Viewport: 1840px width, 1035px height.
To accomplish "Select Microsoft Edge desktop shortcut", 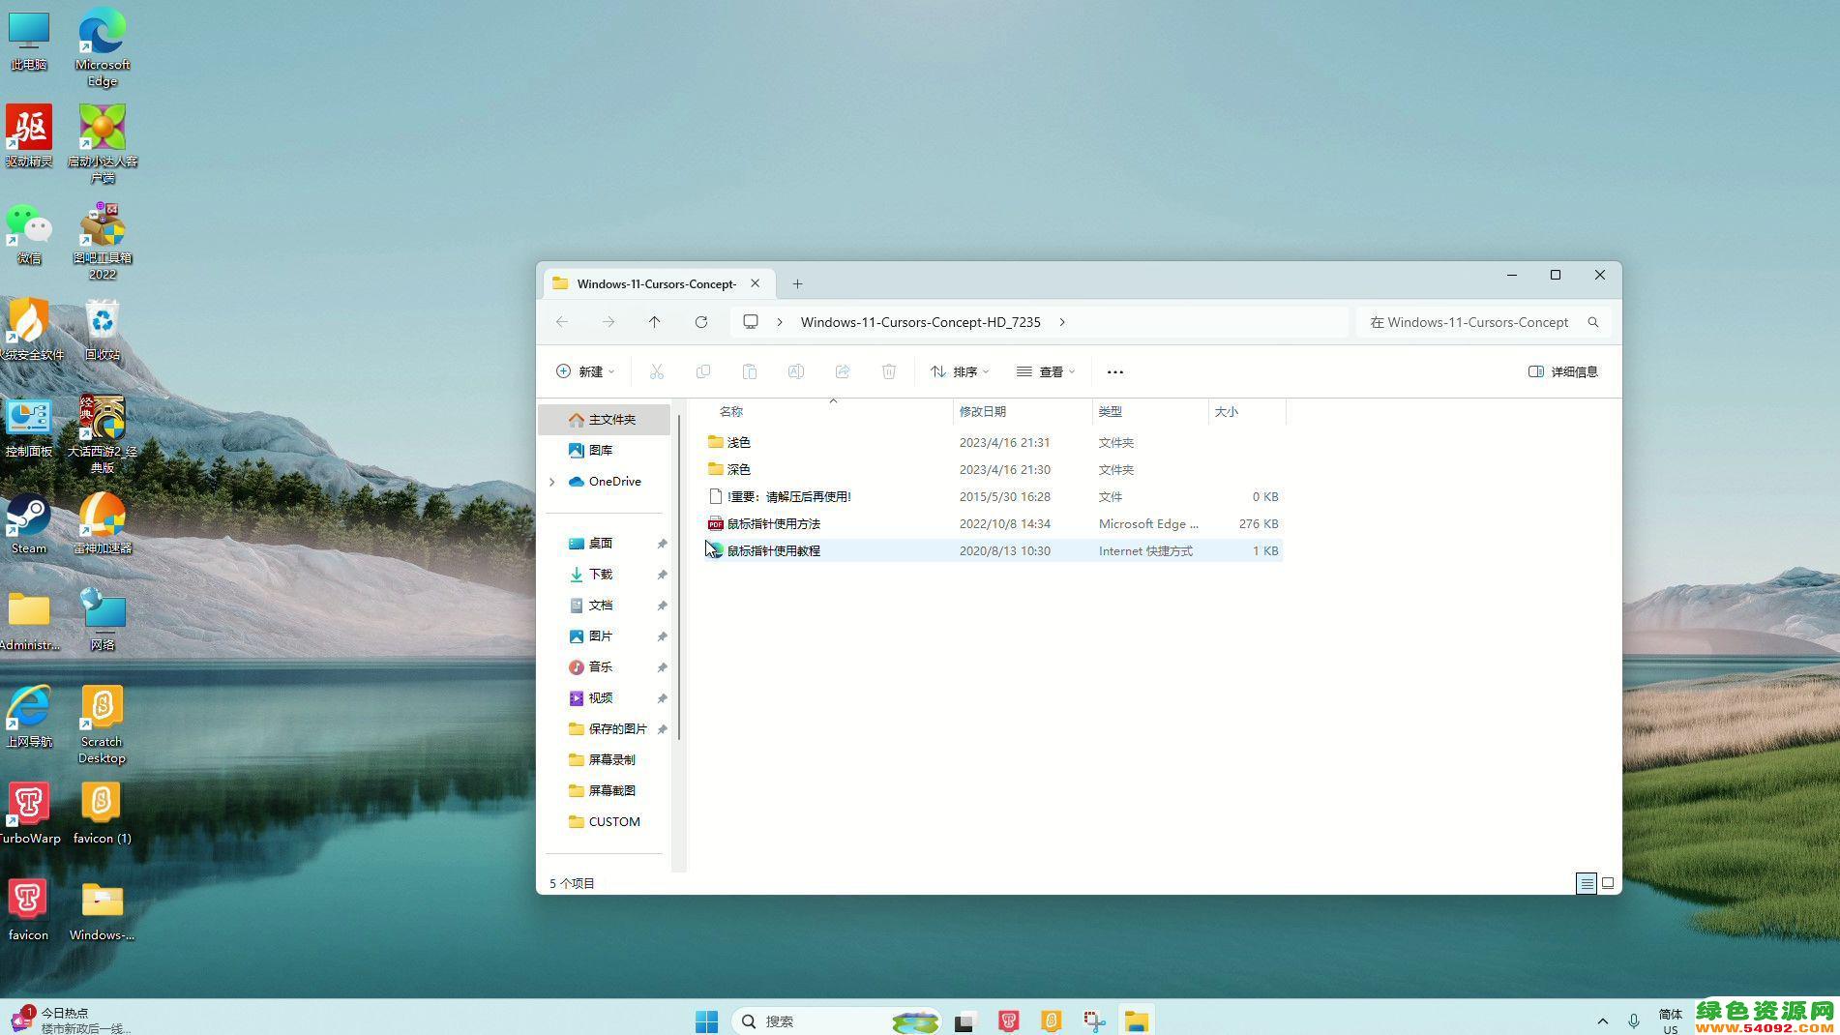I will (x=103, y=47).
